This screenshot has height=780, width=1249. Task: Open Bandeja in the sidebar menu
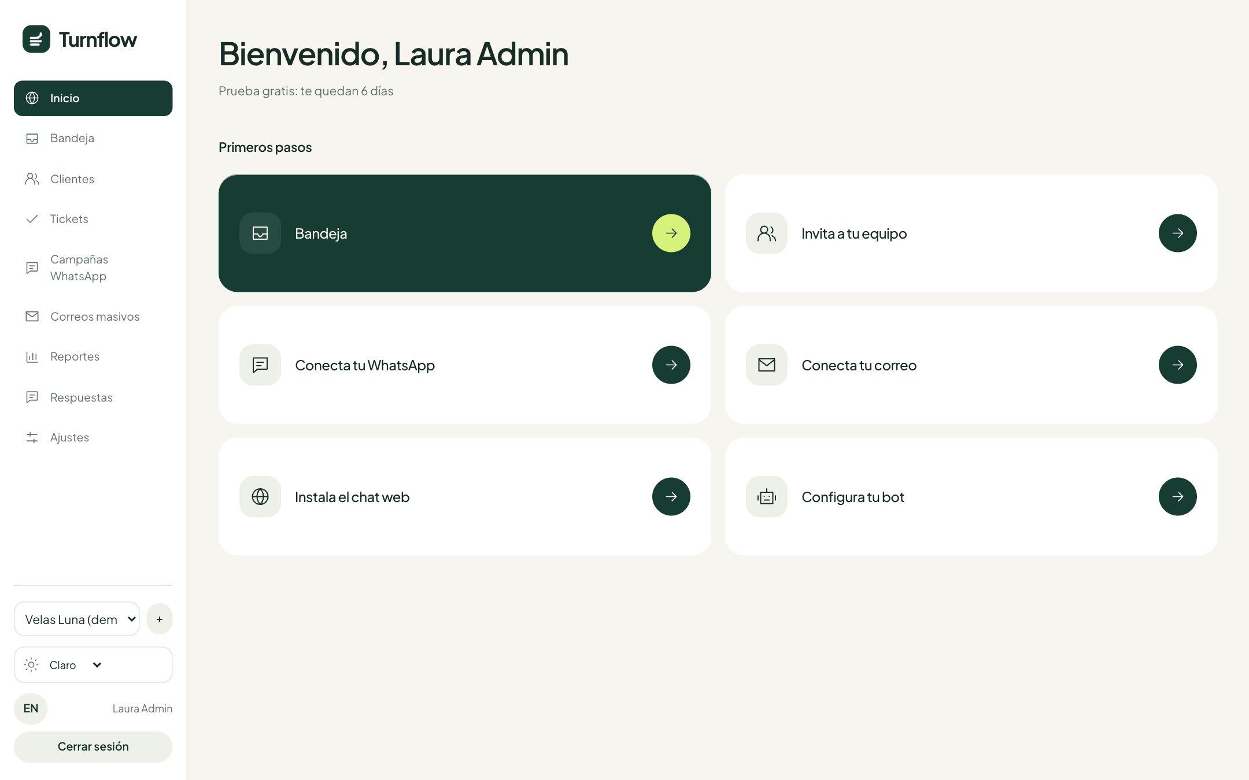coord(93,138)
